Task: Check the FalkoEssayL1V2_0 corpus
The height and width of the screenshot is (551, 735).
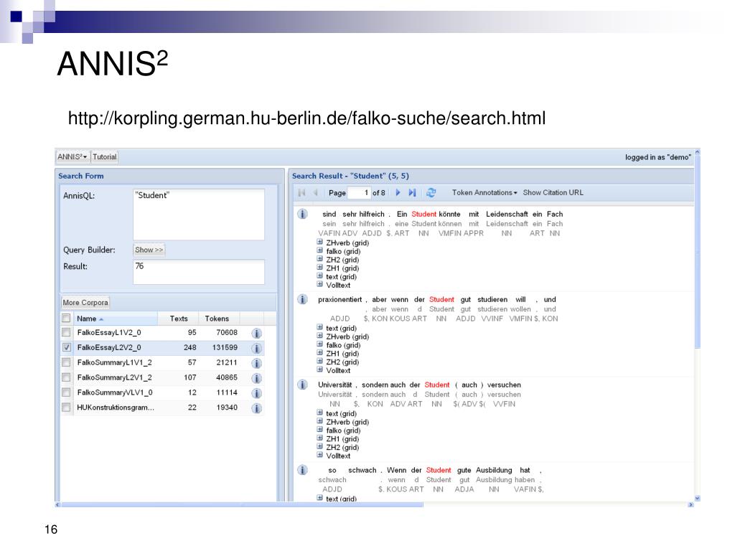Action: pyautogui.click(x=66, y=333)
